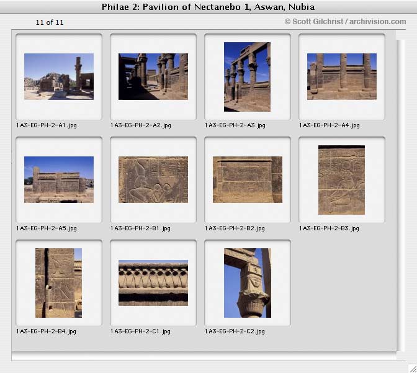View thumbnail 1A3-EG-PH-2-B3.jpg
Screen dimensions: 417x373
coord(341,180)
